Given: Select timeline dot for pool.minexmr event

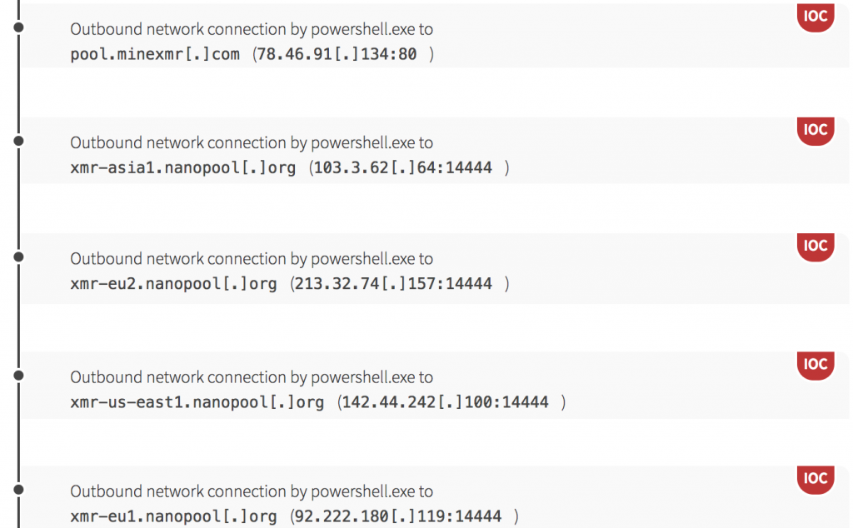Looking at the screenshot, I should coord(18,27).
